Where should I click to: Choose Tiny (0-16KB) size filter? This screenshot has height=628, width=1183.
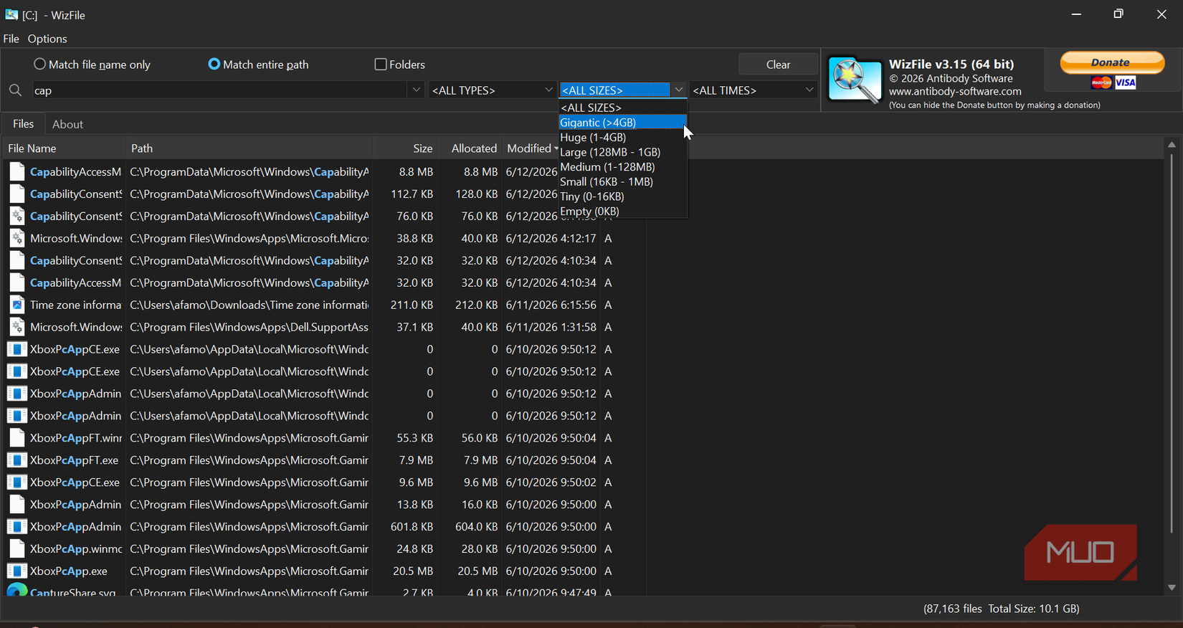pyautogui.click(x=622, y=196)
